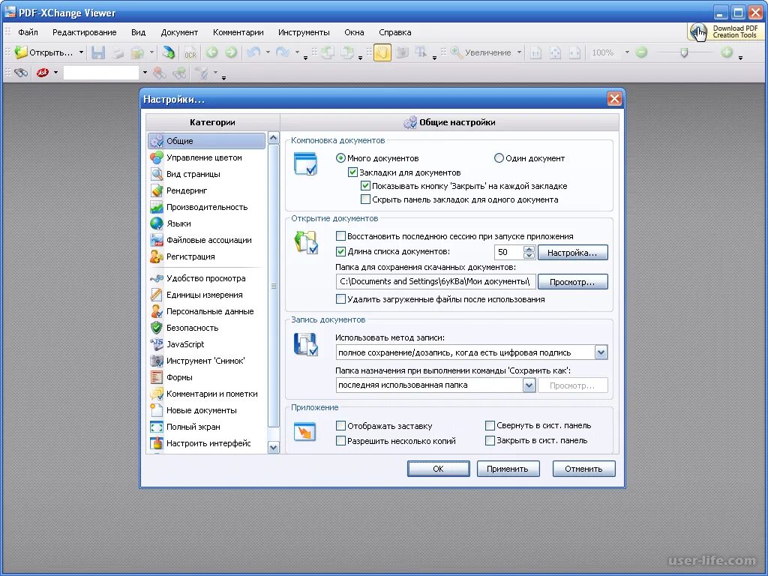This screenshot has width=768, height=576.
Task: Click the OK button
Action: [438, 469]
